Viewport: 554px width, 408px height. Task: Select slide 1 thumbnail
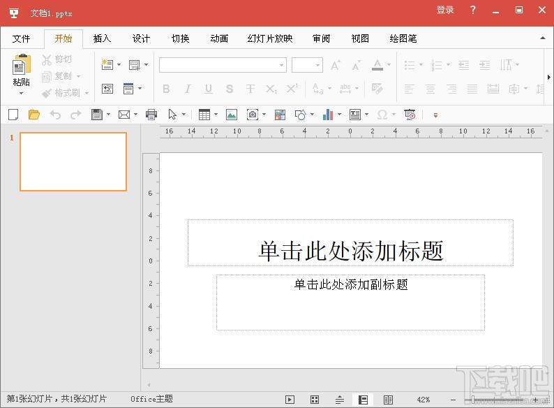click(x=73, y=161)
